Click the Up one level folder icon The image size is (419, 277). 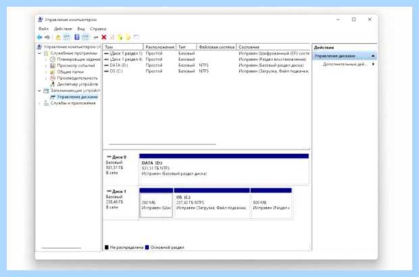pos(58,37)
